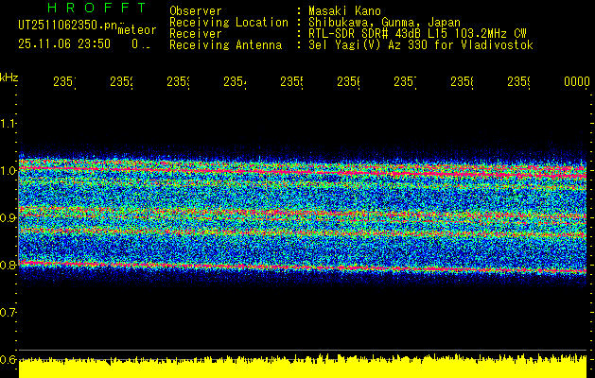Select the RTL-SDR SDR# 43dB receiver details
The image size is (595, 378).
(417, 34)
